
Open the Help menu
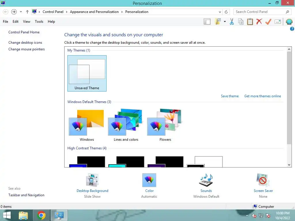(51, 21)
